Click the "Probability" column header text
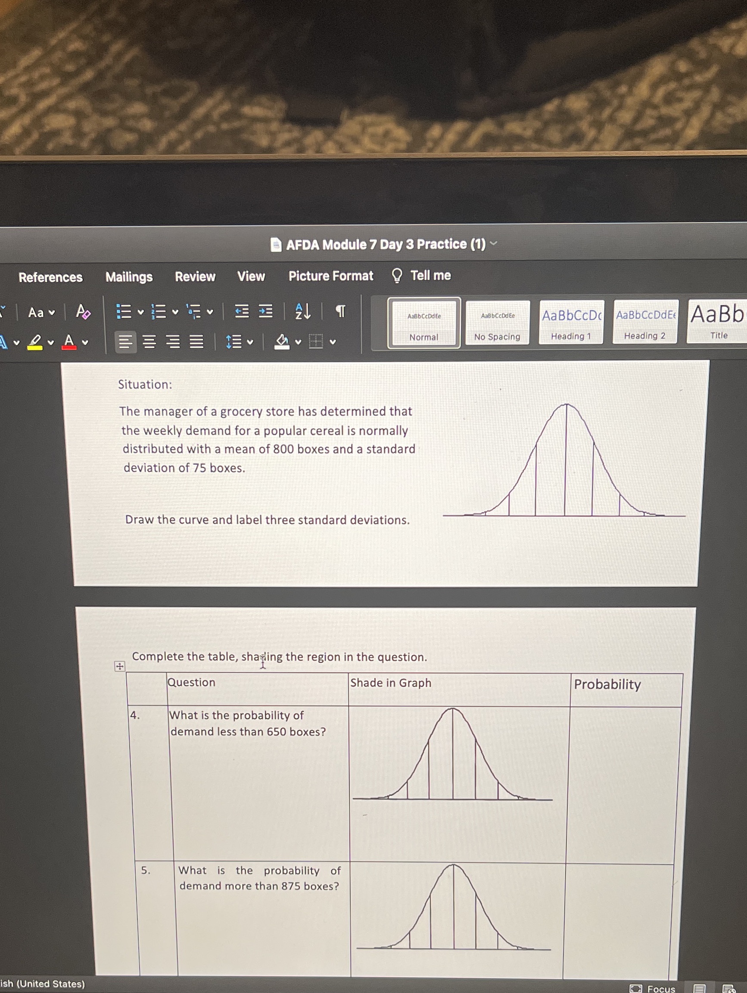 click(x=607, y=684)
